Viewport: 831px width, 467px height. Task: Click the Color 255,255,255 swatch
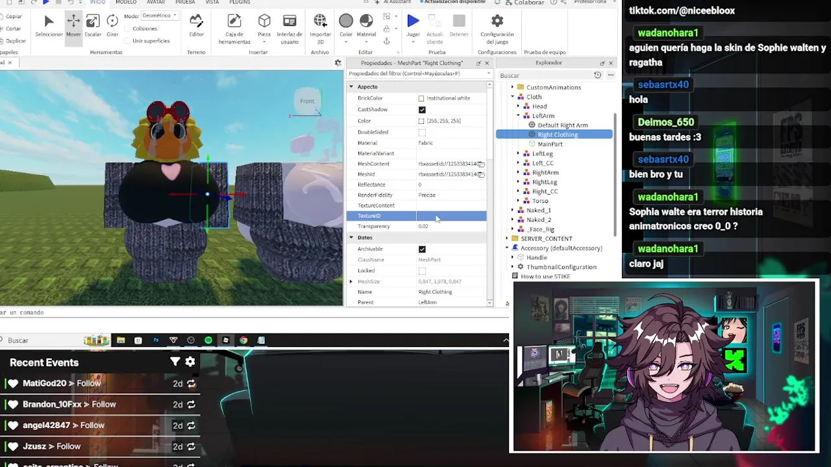pos(421,121)
